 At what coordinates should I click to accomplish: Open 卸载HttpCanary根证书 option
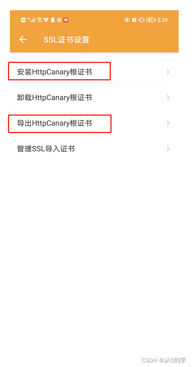point(94,97)
